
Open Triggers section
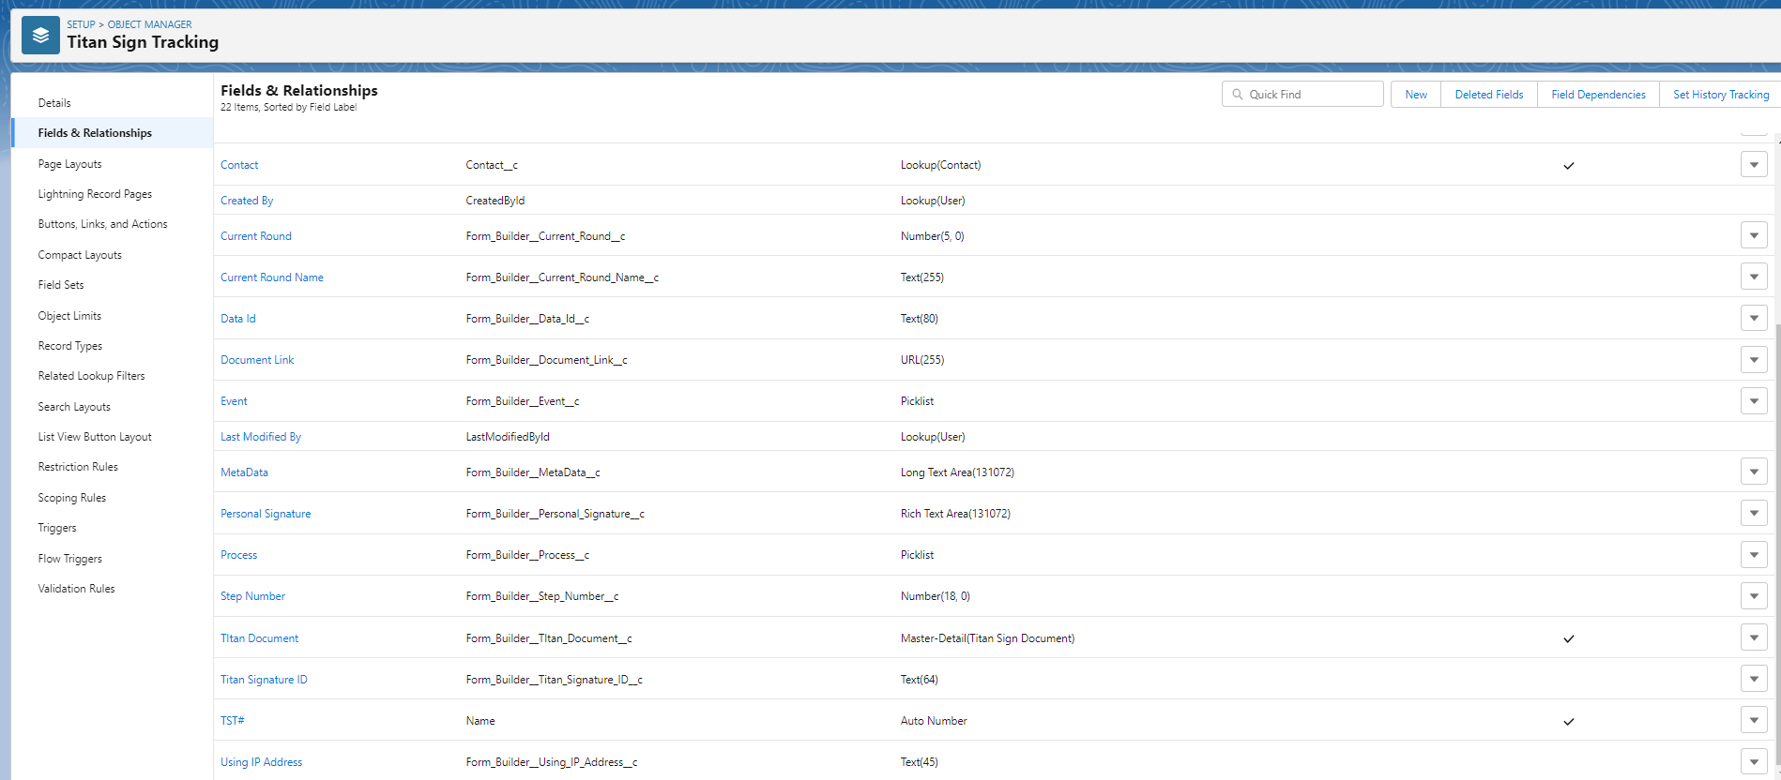57,528
